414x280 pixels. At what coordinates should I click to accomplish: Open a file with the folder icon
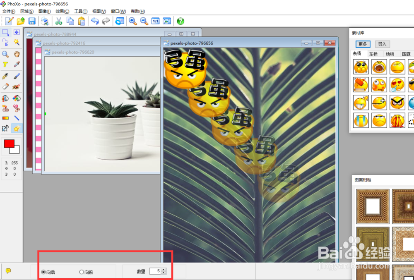[x=21, y=21]
